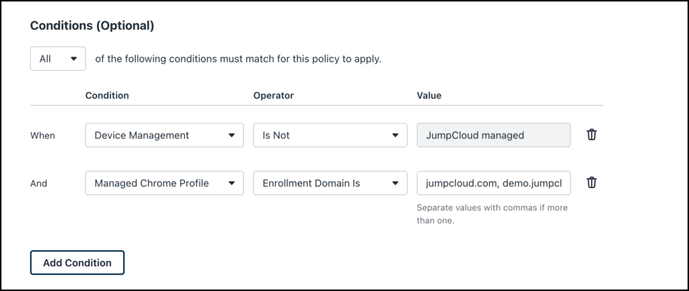689x291 pixels.
Task: Focus the enrollment domain value input field
Action: 493,183
